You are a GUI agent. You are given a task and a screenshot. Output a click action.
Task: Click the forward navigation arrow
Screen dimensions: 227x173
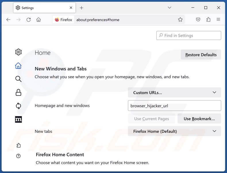click(18, 20)
